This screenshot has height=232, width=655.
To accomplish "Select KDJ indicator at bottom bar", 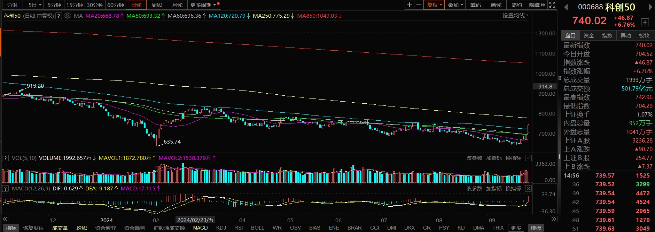I will point(221,228).
